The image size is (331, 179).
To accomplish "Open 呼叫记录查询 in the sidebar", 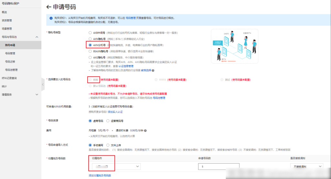I will tap(9, 78).
